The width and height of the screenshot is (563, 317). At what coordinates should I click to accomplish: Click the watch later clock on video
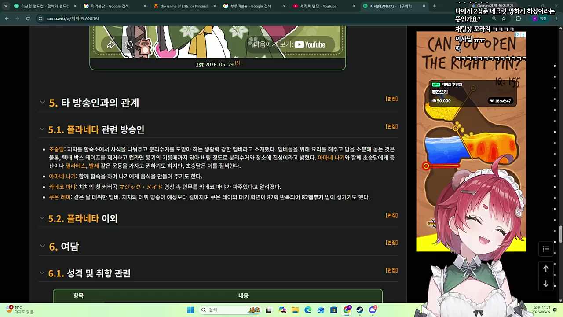tap(128, 44)
